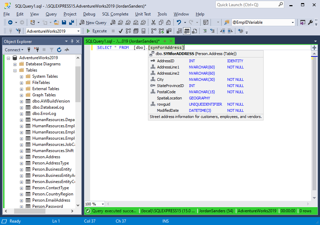This screenshot has width=320, height=225.
Task: Click the Decrease Indent icon
Action: pos(222,31)
